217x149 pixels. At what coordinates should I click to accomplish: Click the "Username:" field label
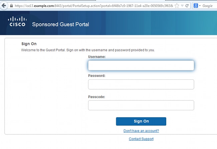click(x=97, y=57)
